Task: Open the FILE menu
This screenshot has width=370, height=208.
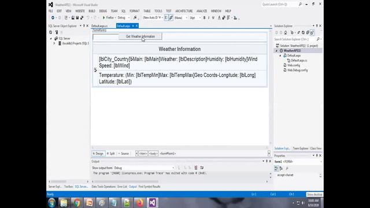Action: (x=51, y=11)
